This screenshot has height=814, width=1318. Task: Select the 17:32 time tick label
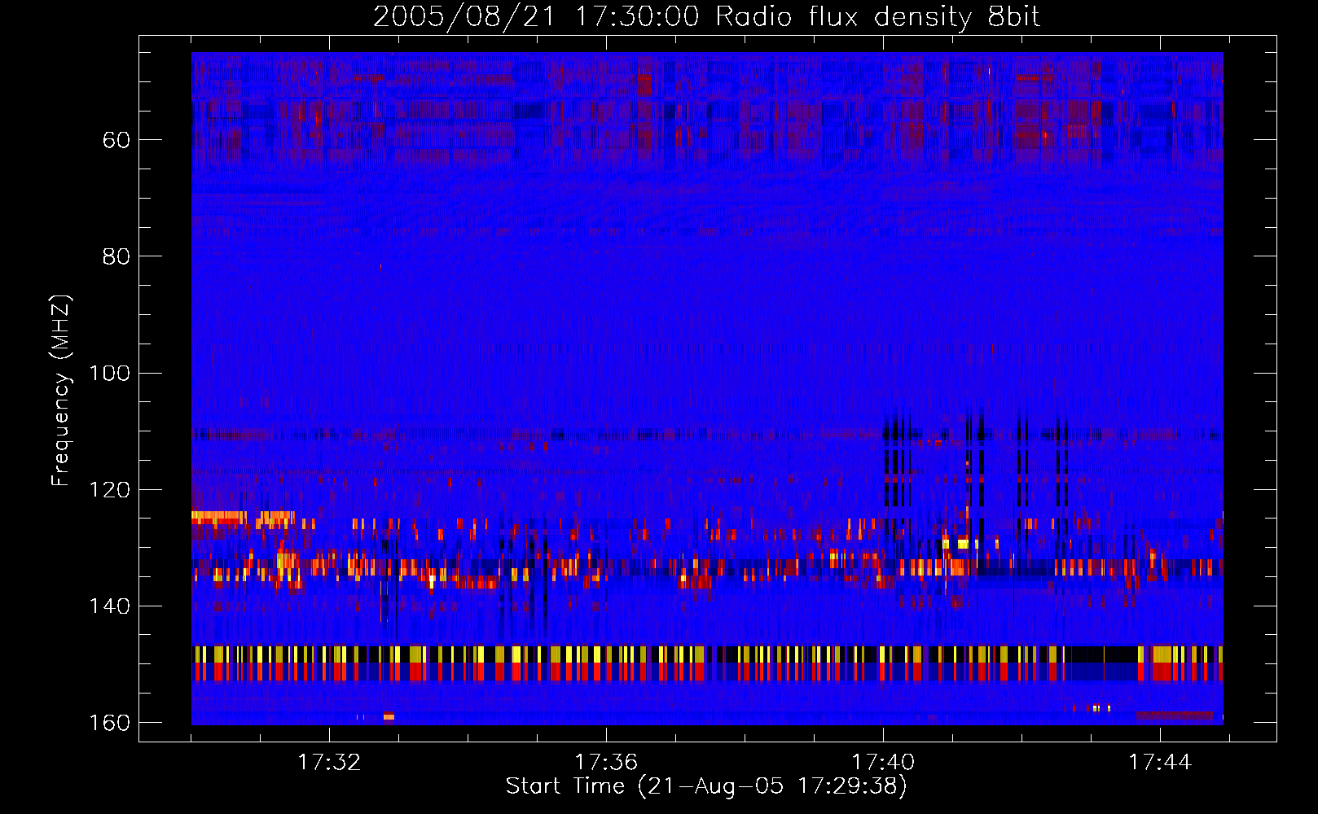[329, 763]
